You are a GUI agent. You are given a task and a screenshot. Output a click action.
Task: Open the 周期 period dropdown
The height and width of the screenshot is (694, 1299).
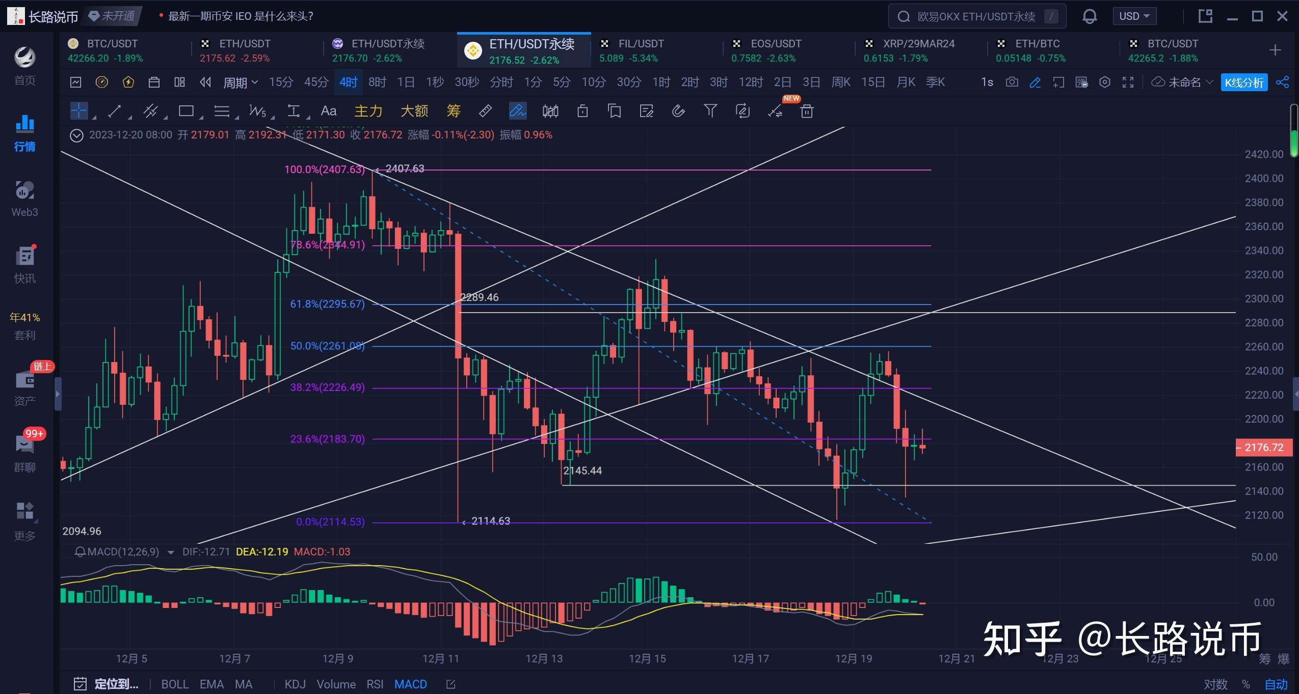coord(241,82)
